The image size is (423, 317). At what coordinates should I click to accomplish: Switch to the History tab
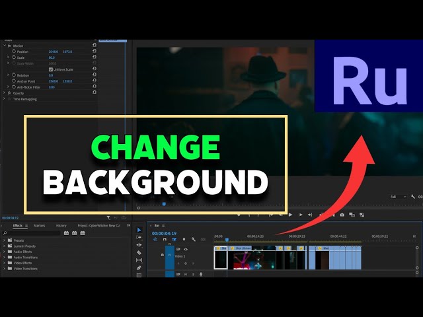(61, 225)
